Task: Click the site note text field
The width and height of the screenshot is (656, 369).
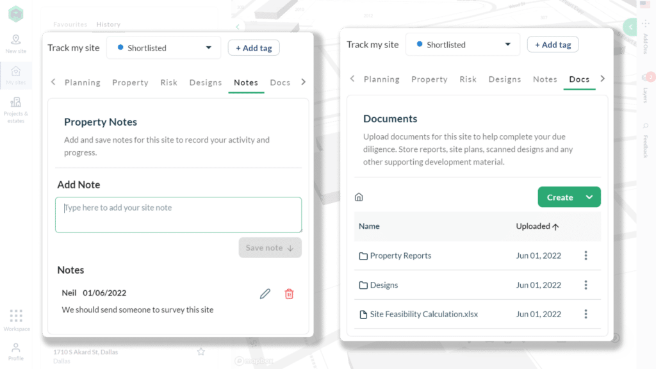Action: point(178,215)
